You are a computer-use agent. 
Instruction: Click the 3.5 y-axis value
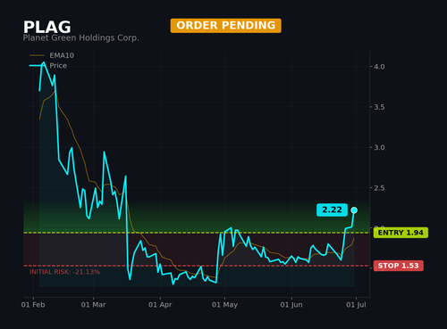(379, 107)
